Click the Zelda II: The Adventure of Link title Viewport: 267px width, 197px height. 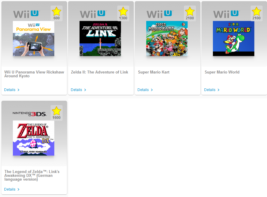click(100, 72)
